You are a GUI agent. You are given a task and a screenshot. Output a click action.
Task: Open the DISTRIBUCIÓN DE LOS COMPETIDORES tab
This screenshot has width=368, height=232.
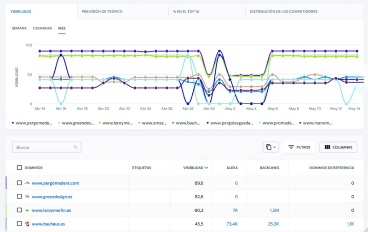[283, 11]
